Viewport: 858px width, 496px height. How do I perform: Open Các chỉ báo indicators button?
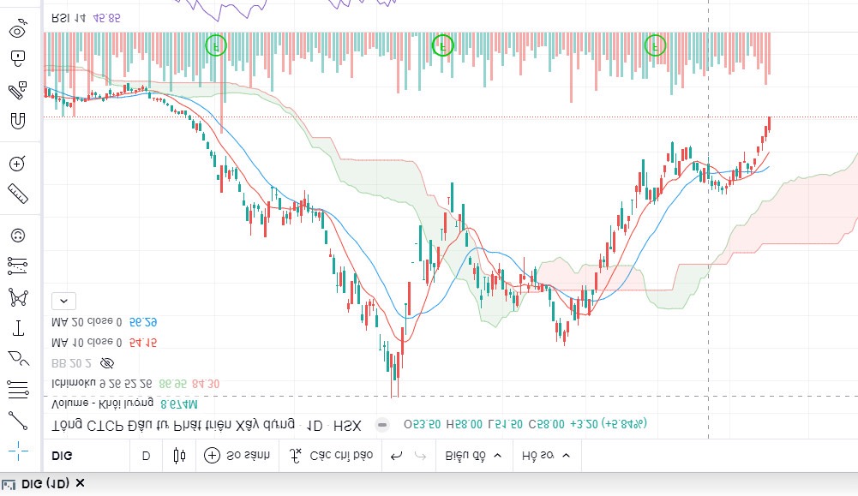[x=333, y=456]
